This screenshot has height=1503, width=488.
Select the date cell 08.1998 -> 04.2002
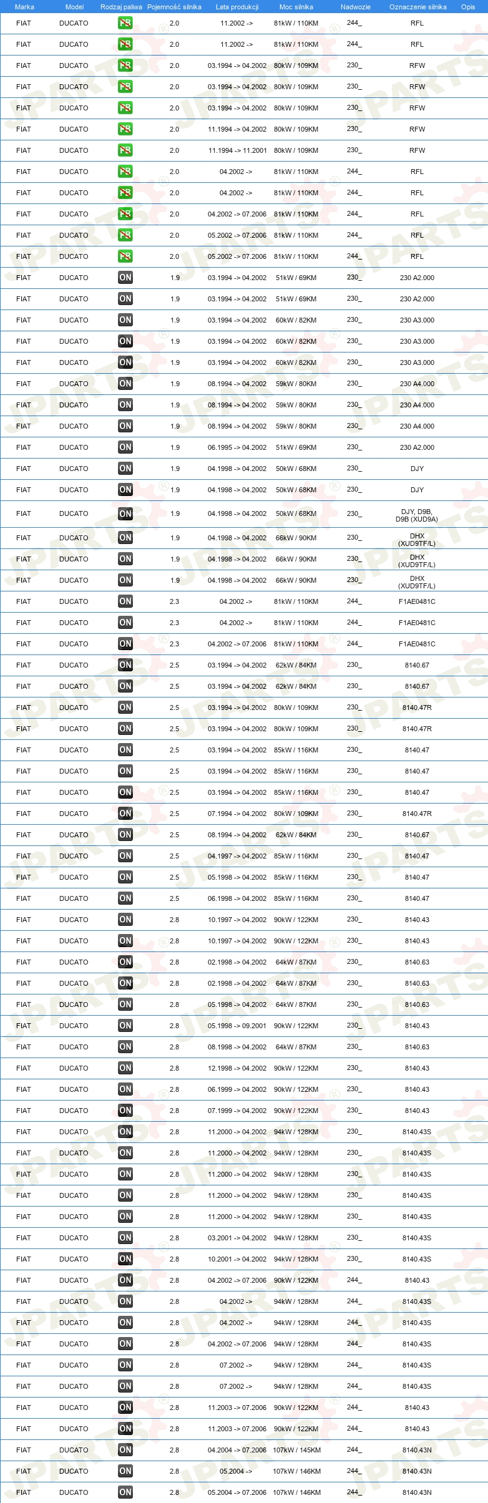(x=237, y=1047)
